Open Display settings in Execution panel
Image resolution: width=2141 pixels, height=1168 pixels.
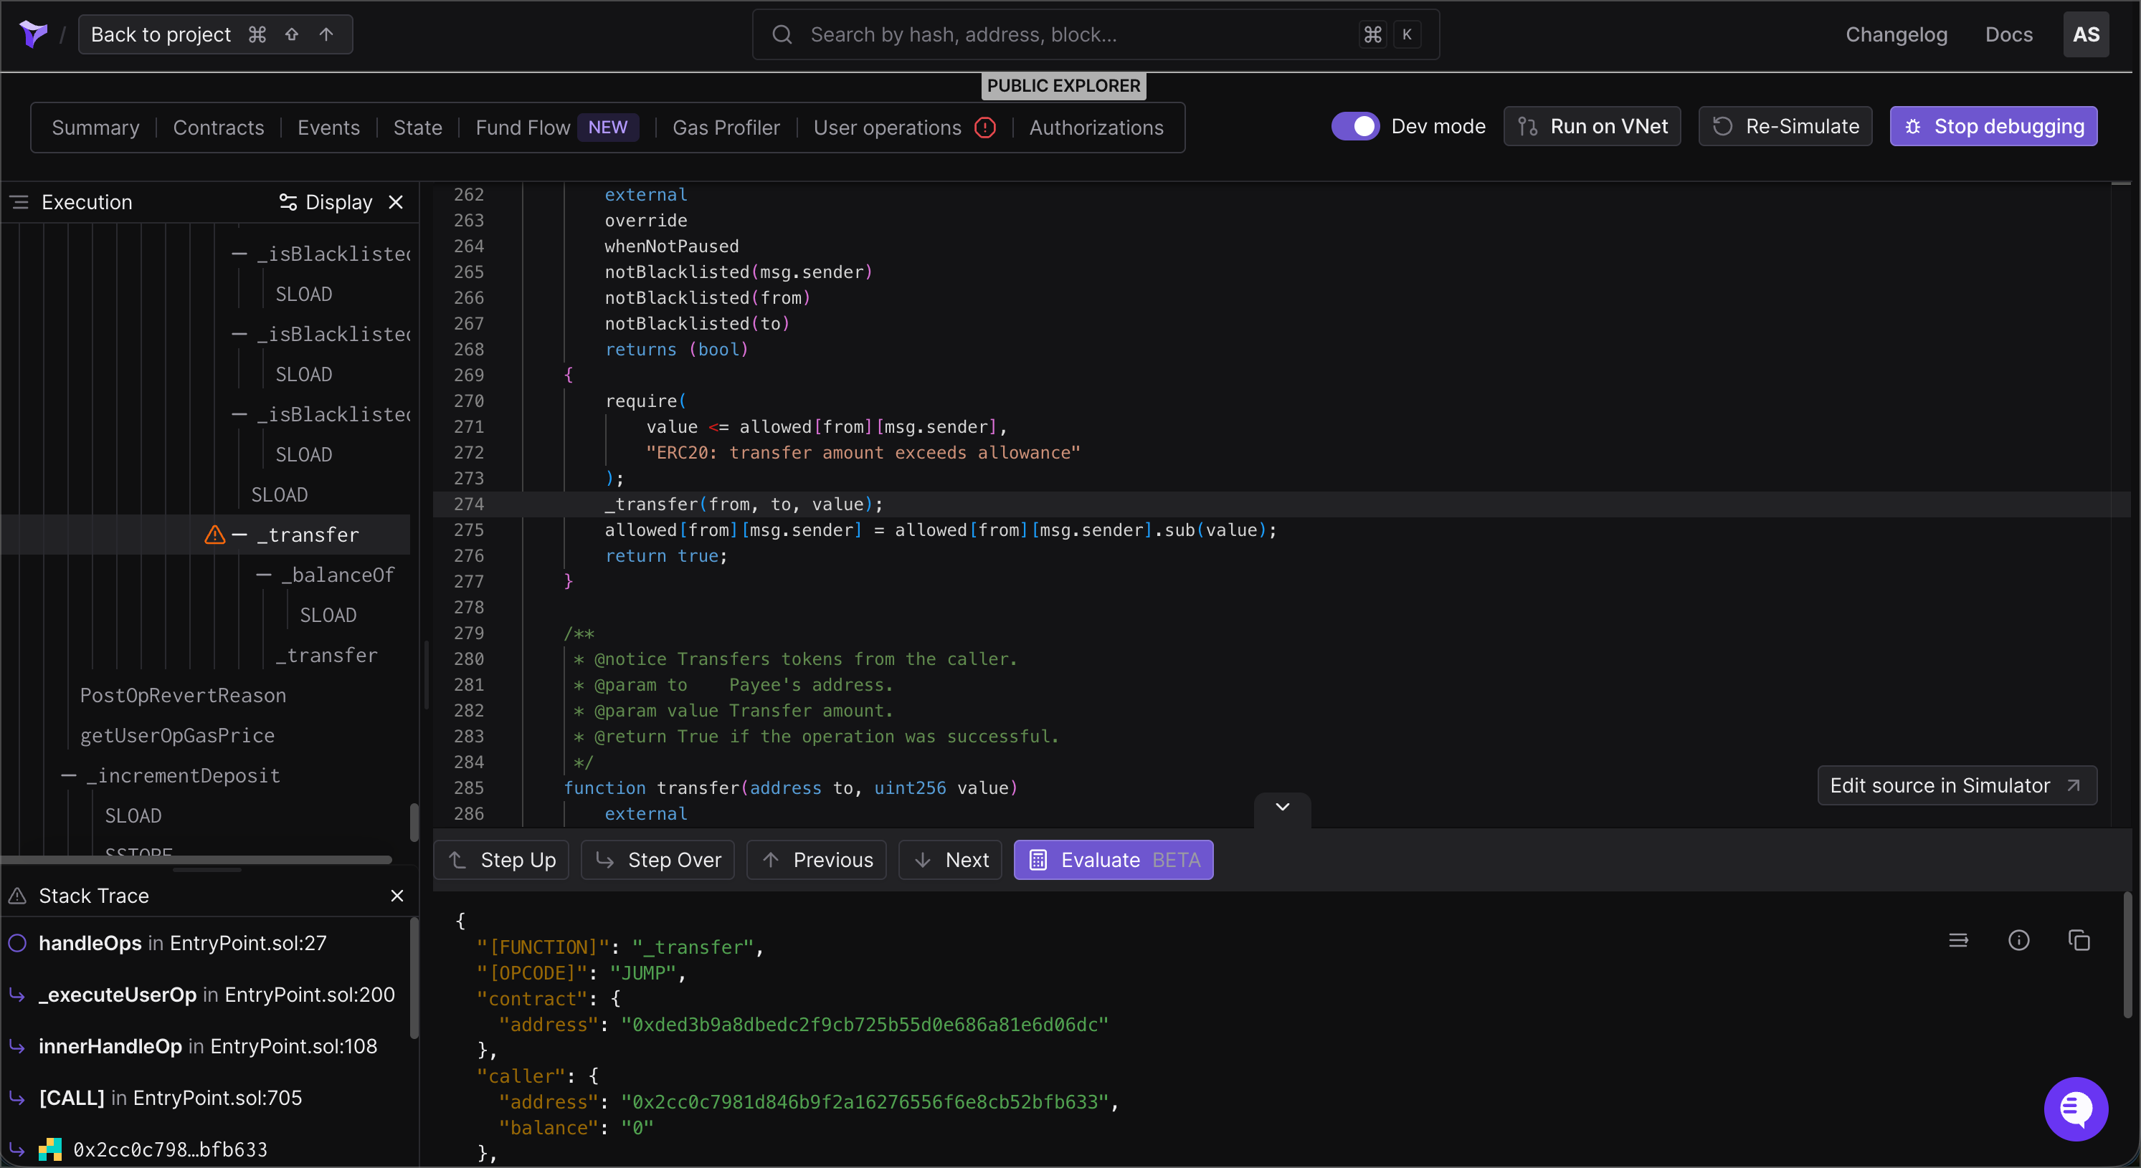[x=326, y=202]
